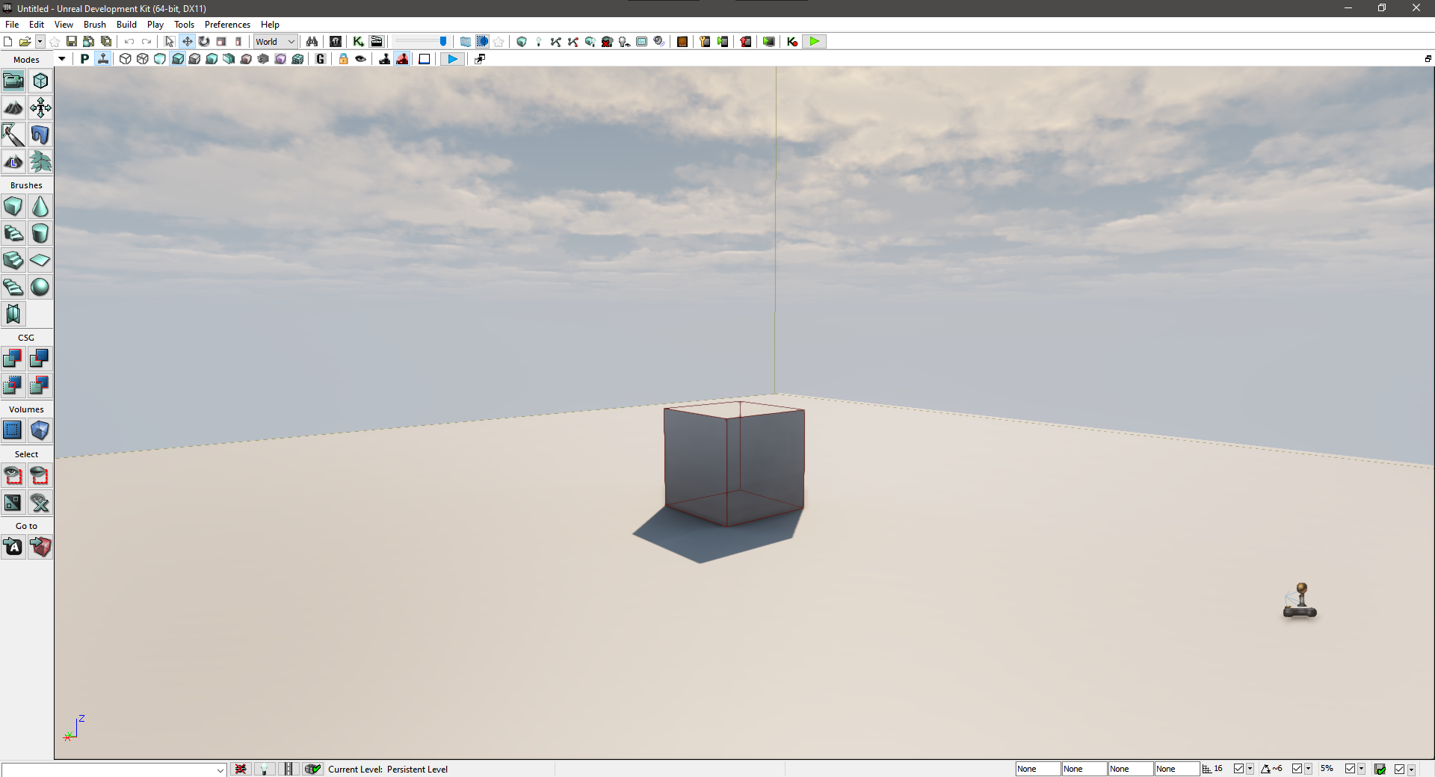Toggle realtime viewport rendering
The image size is (1435, 777).
click(x=103, y=59)
